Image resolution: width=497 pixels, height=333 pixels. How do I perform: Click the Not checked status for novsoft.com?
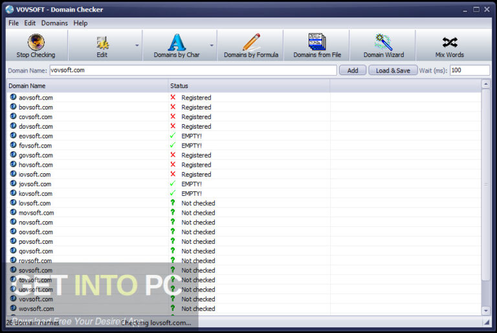pos(198,222)
